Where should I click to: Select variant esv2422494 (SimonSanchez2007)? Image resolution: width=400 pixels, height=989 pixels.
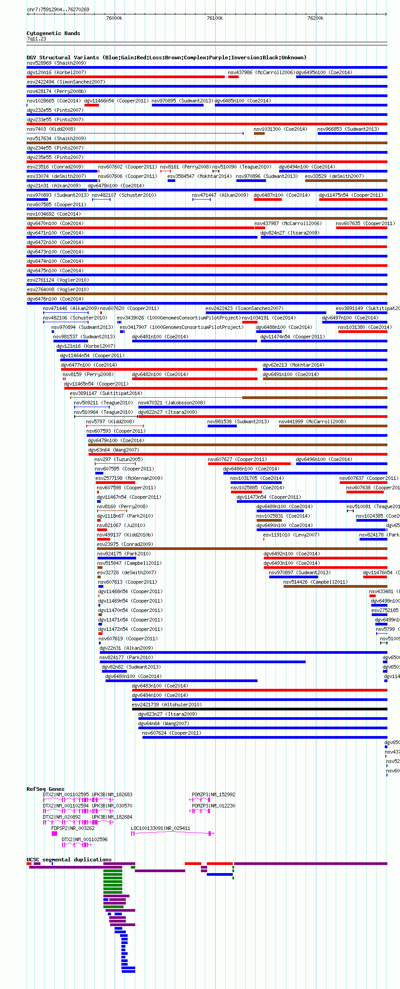pyautogui.click(x=66, y=82)
